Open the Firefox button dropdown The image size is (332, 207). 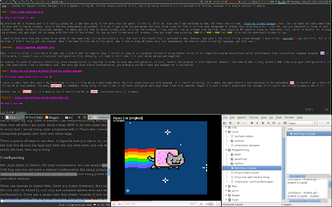(104, 117)
